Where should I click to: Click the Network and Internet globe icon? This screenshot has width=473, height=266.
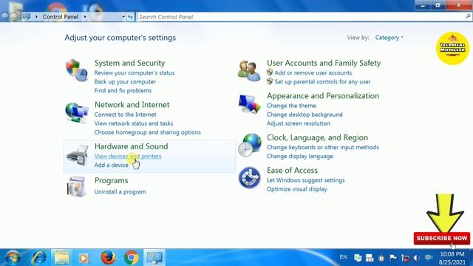(x=77, y=112)
